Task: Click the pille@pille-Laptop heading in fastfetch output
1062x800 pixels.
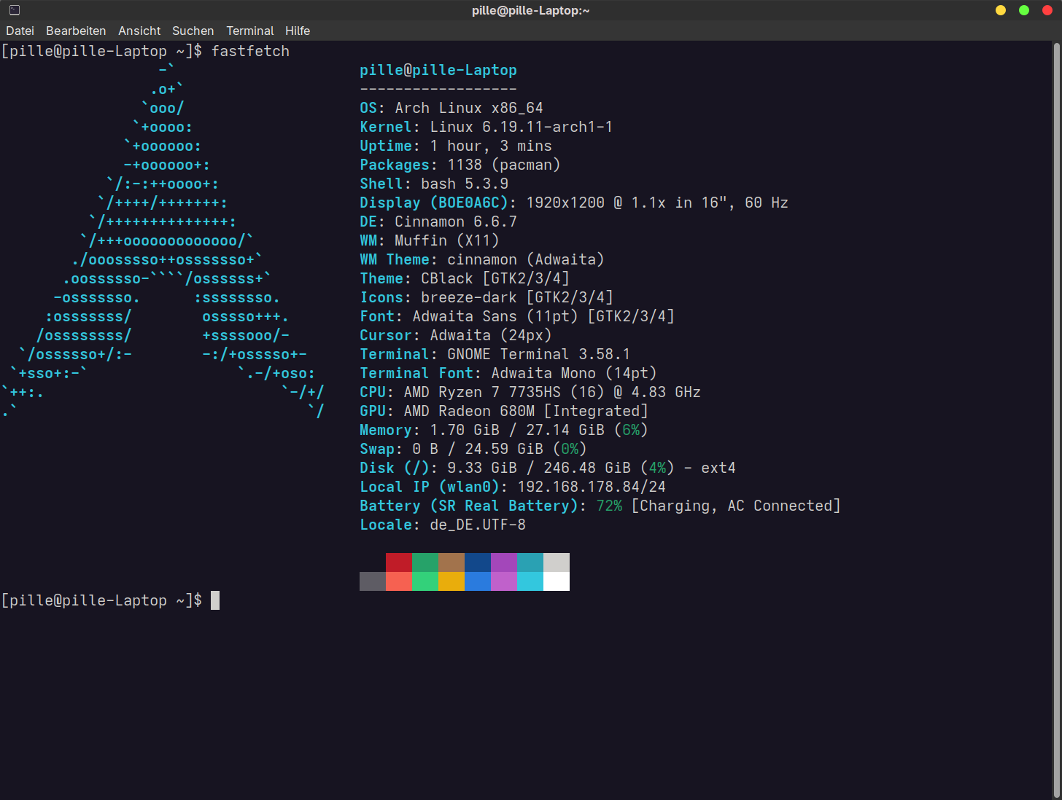Action: coord(438,70)
